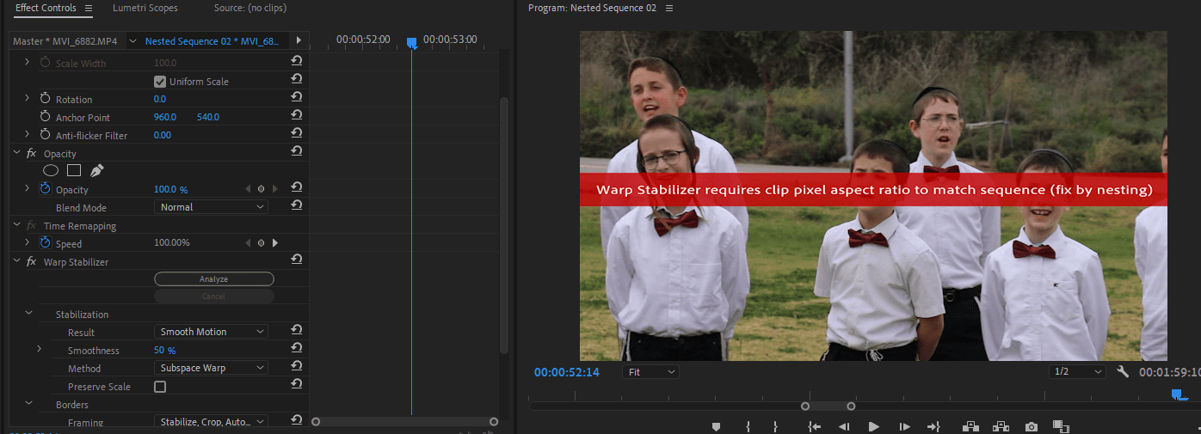Reset the Anti-flicker Filter parameter
This screenshot has height=434, width=1201.
(x=296, y=134)
